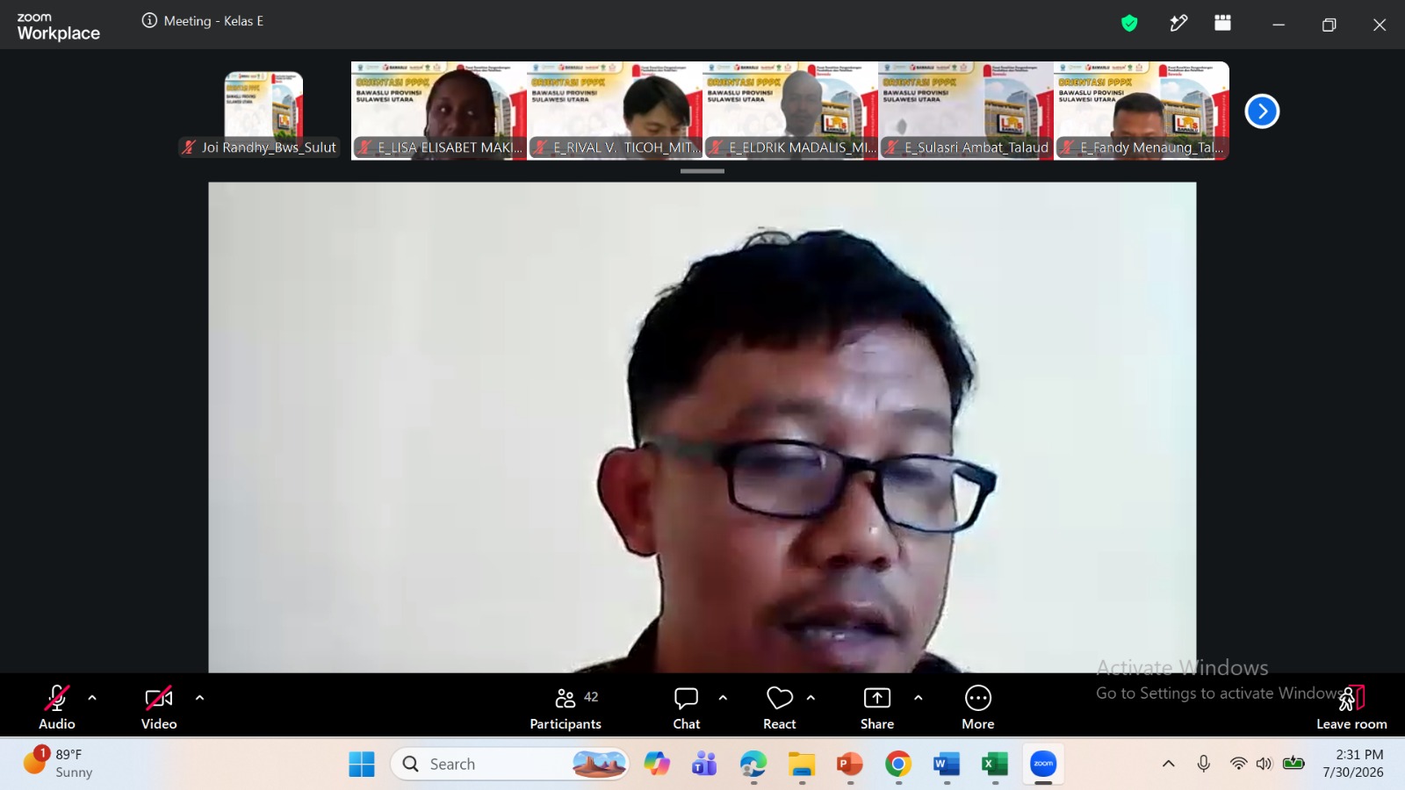Open React emoji reactions
Screen dimensions: 1405x790
[x=780, y=707]
